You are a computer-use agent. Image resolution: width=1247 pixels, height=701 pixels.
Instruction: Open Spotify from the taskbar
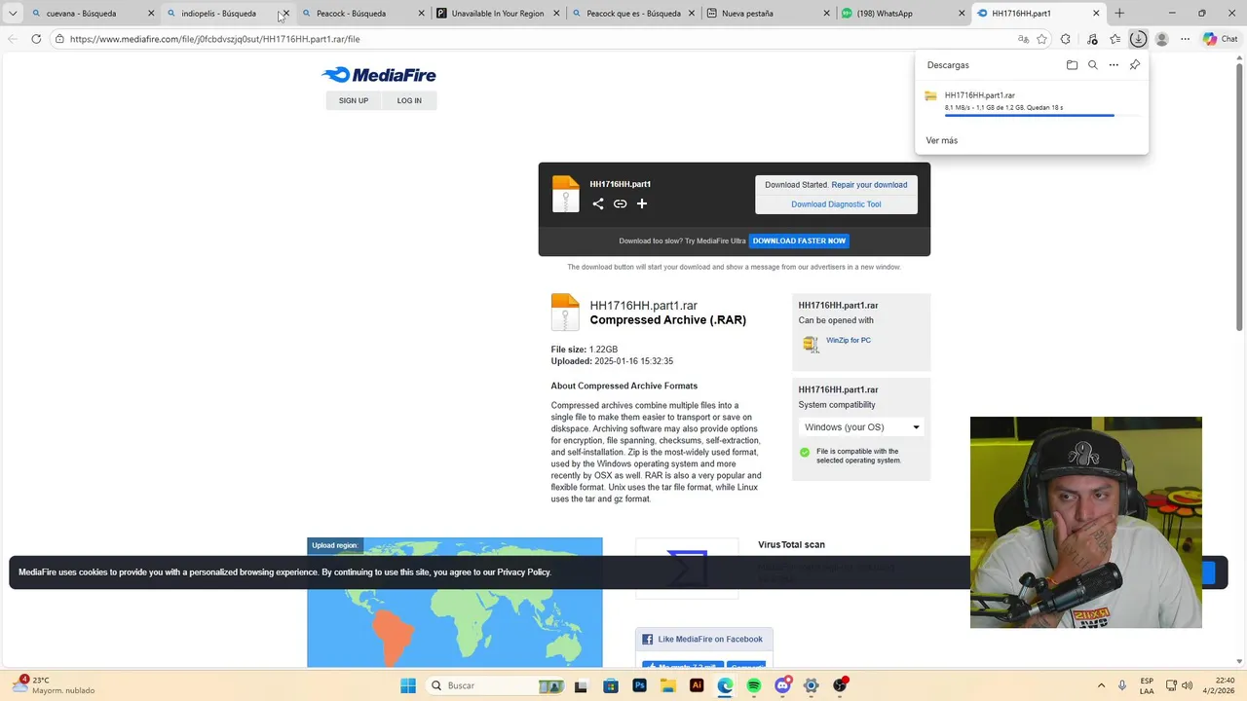coord(754,685)
